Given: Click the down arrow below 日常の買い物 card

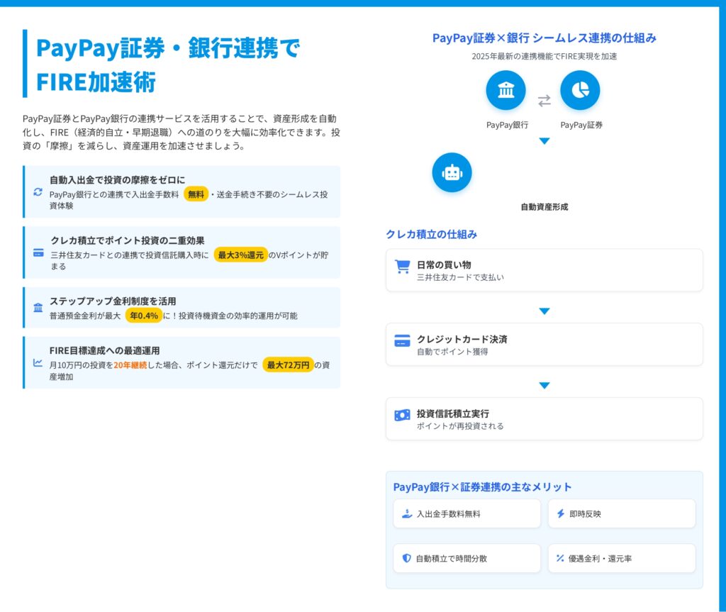Looking at the screenshot, I should (544, 311).
